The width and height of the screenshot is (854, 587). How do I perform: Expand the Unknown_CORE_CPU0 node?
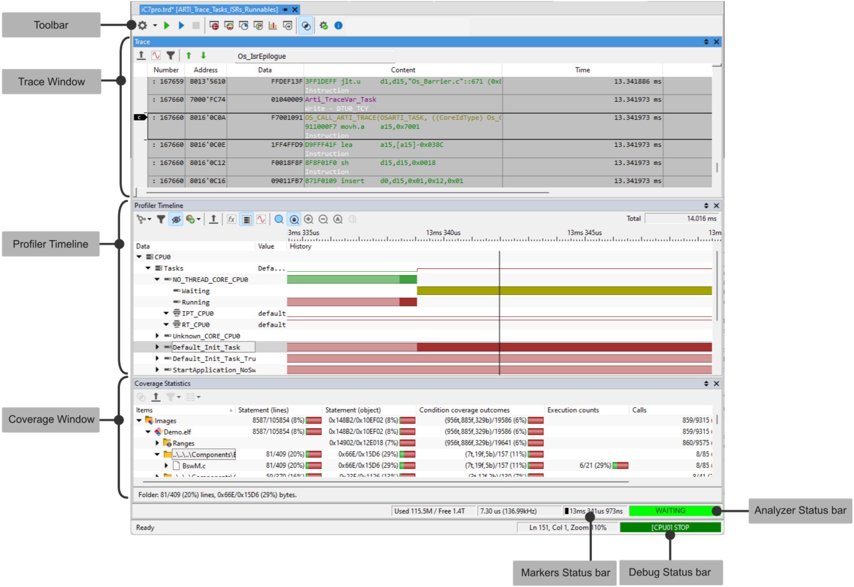(x=157, y=336)
